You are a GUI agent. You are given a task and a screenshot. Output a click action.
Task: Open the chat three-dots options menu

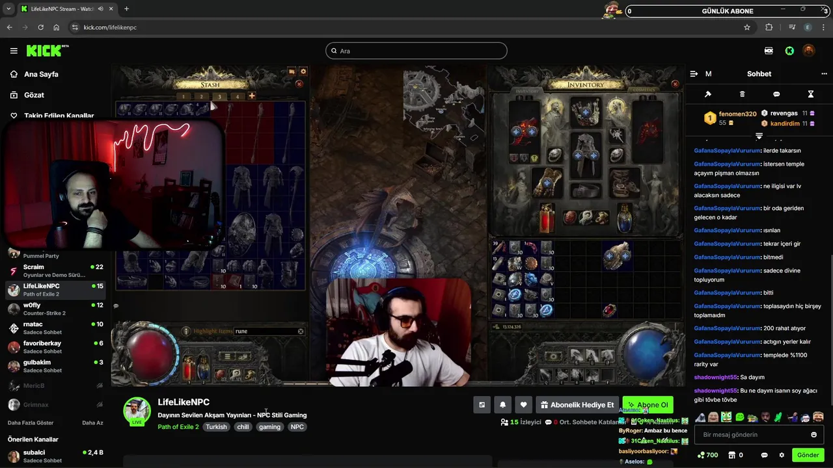tap(824, 74)
